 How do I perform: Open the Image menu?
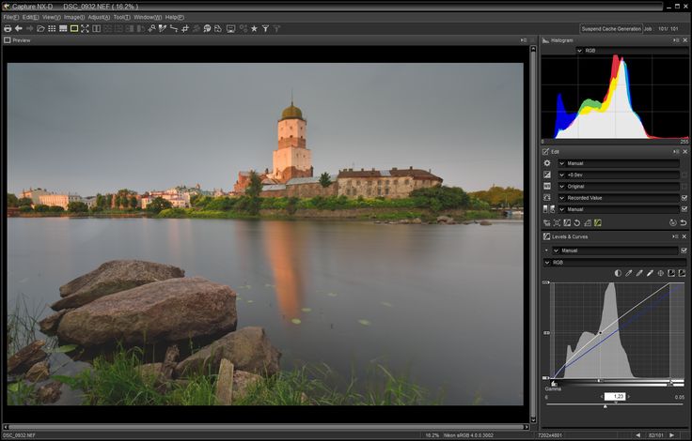(x=74, y=17)
